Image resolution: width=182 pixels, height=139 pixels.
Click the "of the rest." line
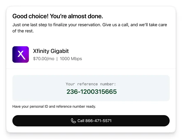tap(23, 31)
